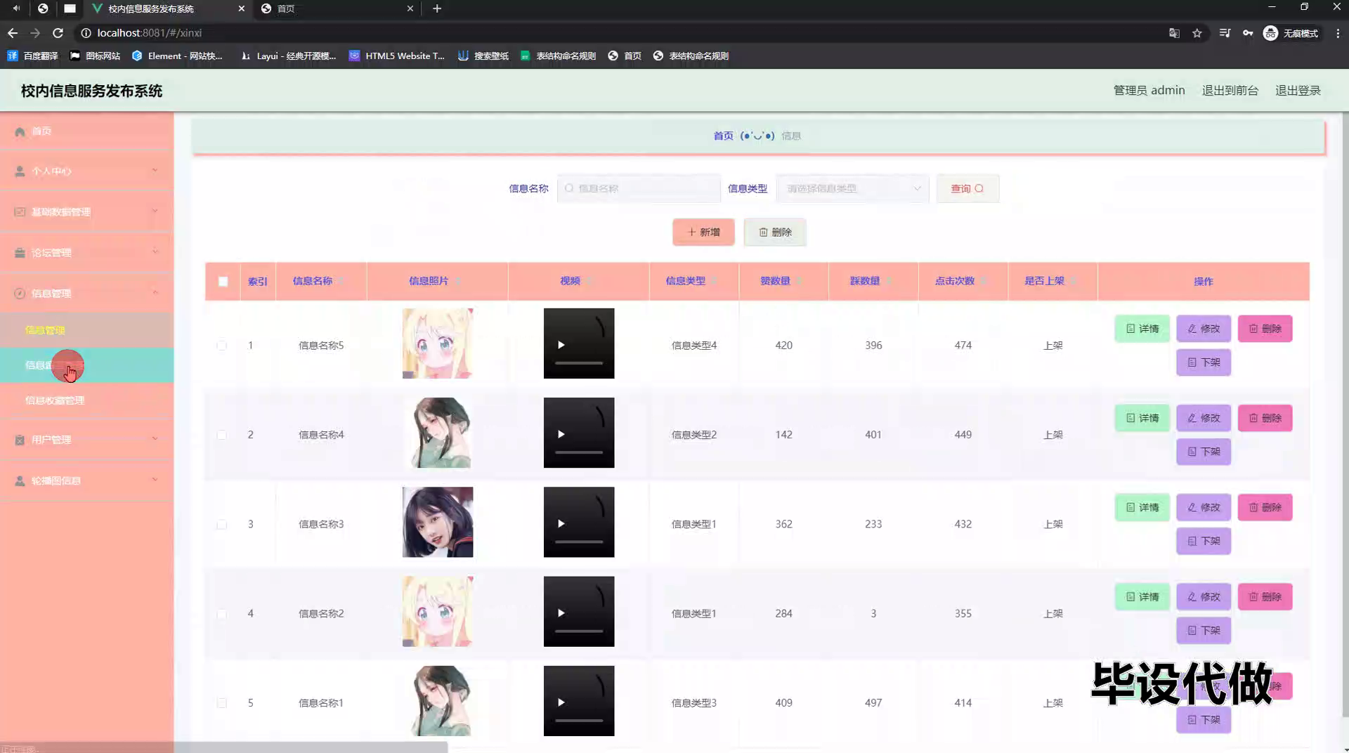Expand the 个人中心 sidebar menu
1349x753 pixels.
86,171
